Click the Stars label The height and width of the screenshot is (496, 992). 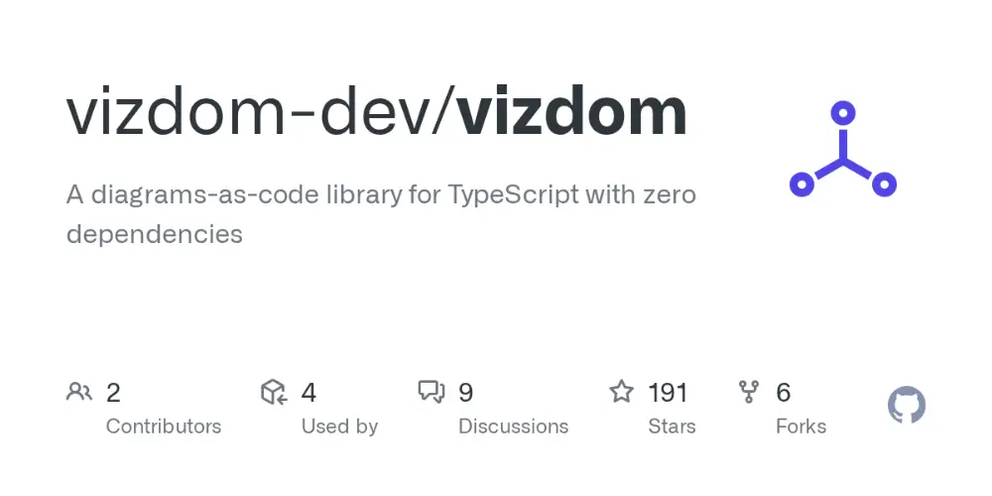coord(672,427)
